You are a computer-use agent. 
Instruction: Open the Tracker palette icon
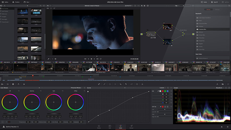[115, 84]
